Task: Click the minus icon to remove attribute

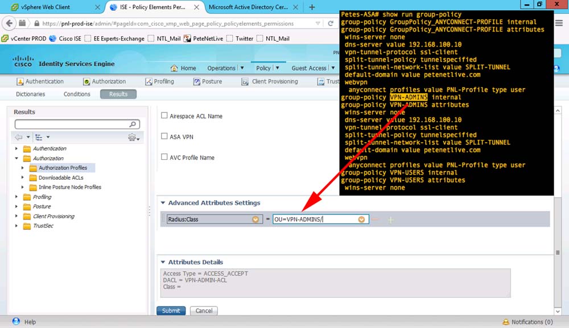Action: 375,219
